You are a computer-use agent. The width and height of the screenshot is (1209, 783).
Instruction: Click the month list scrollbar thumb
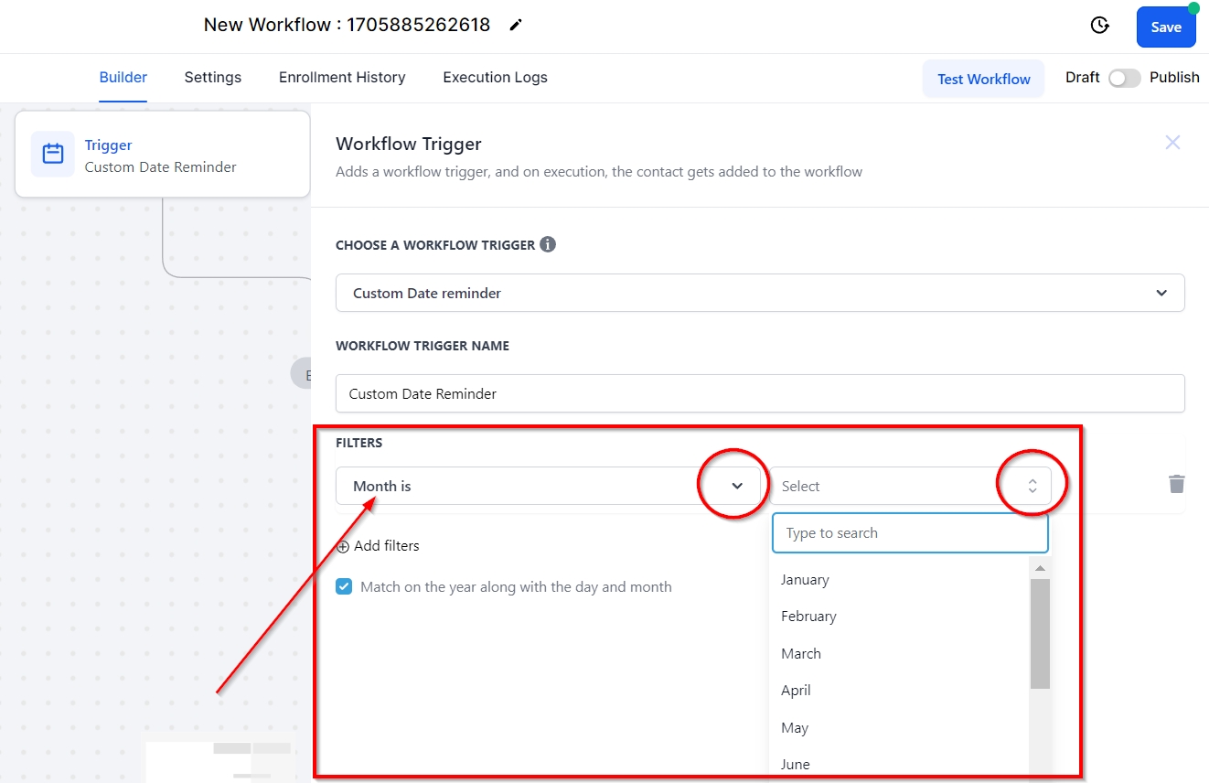(x=1040, y=633)
